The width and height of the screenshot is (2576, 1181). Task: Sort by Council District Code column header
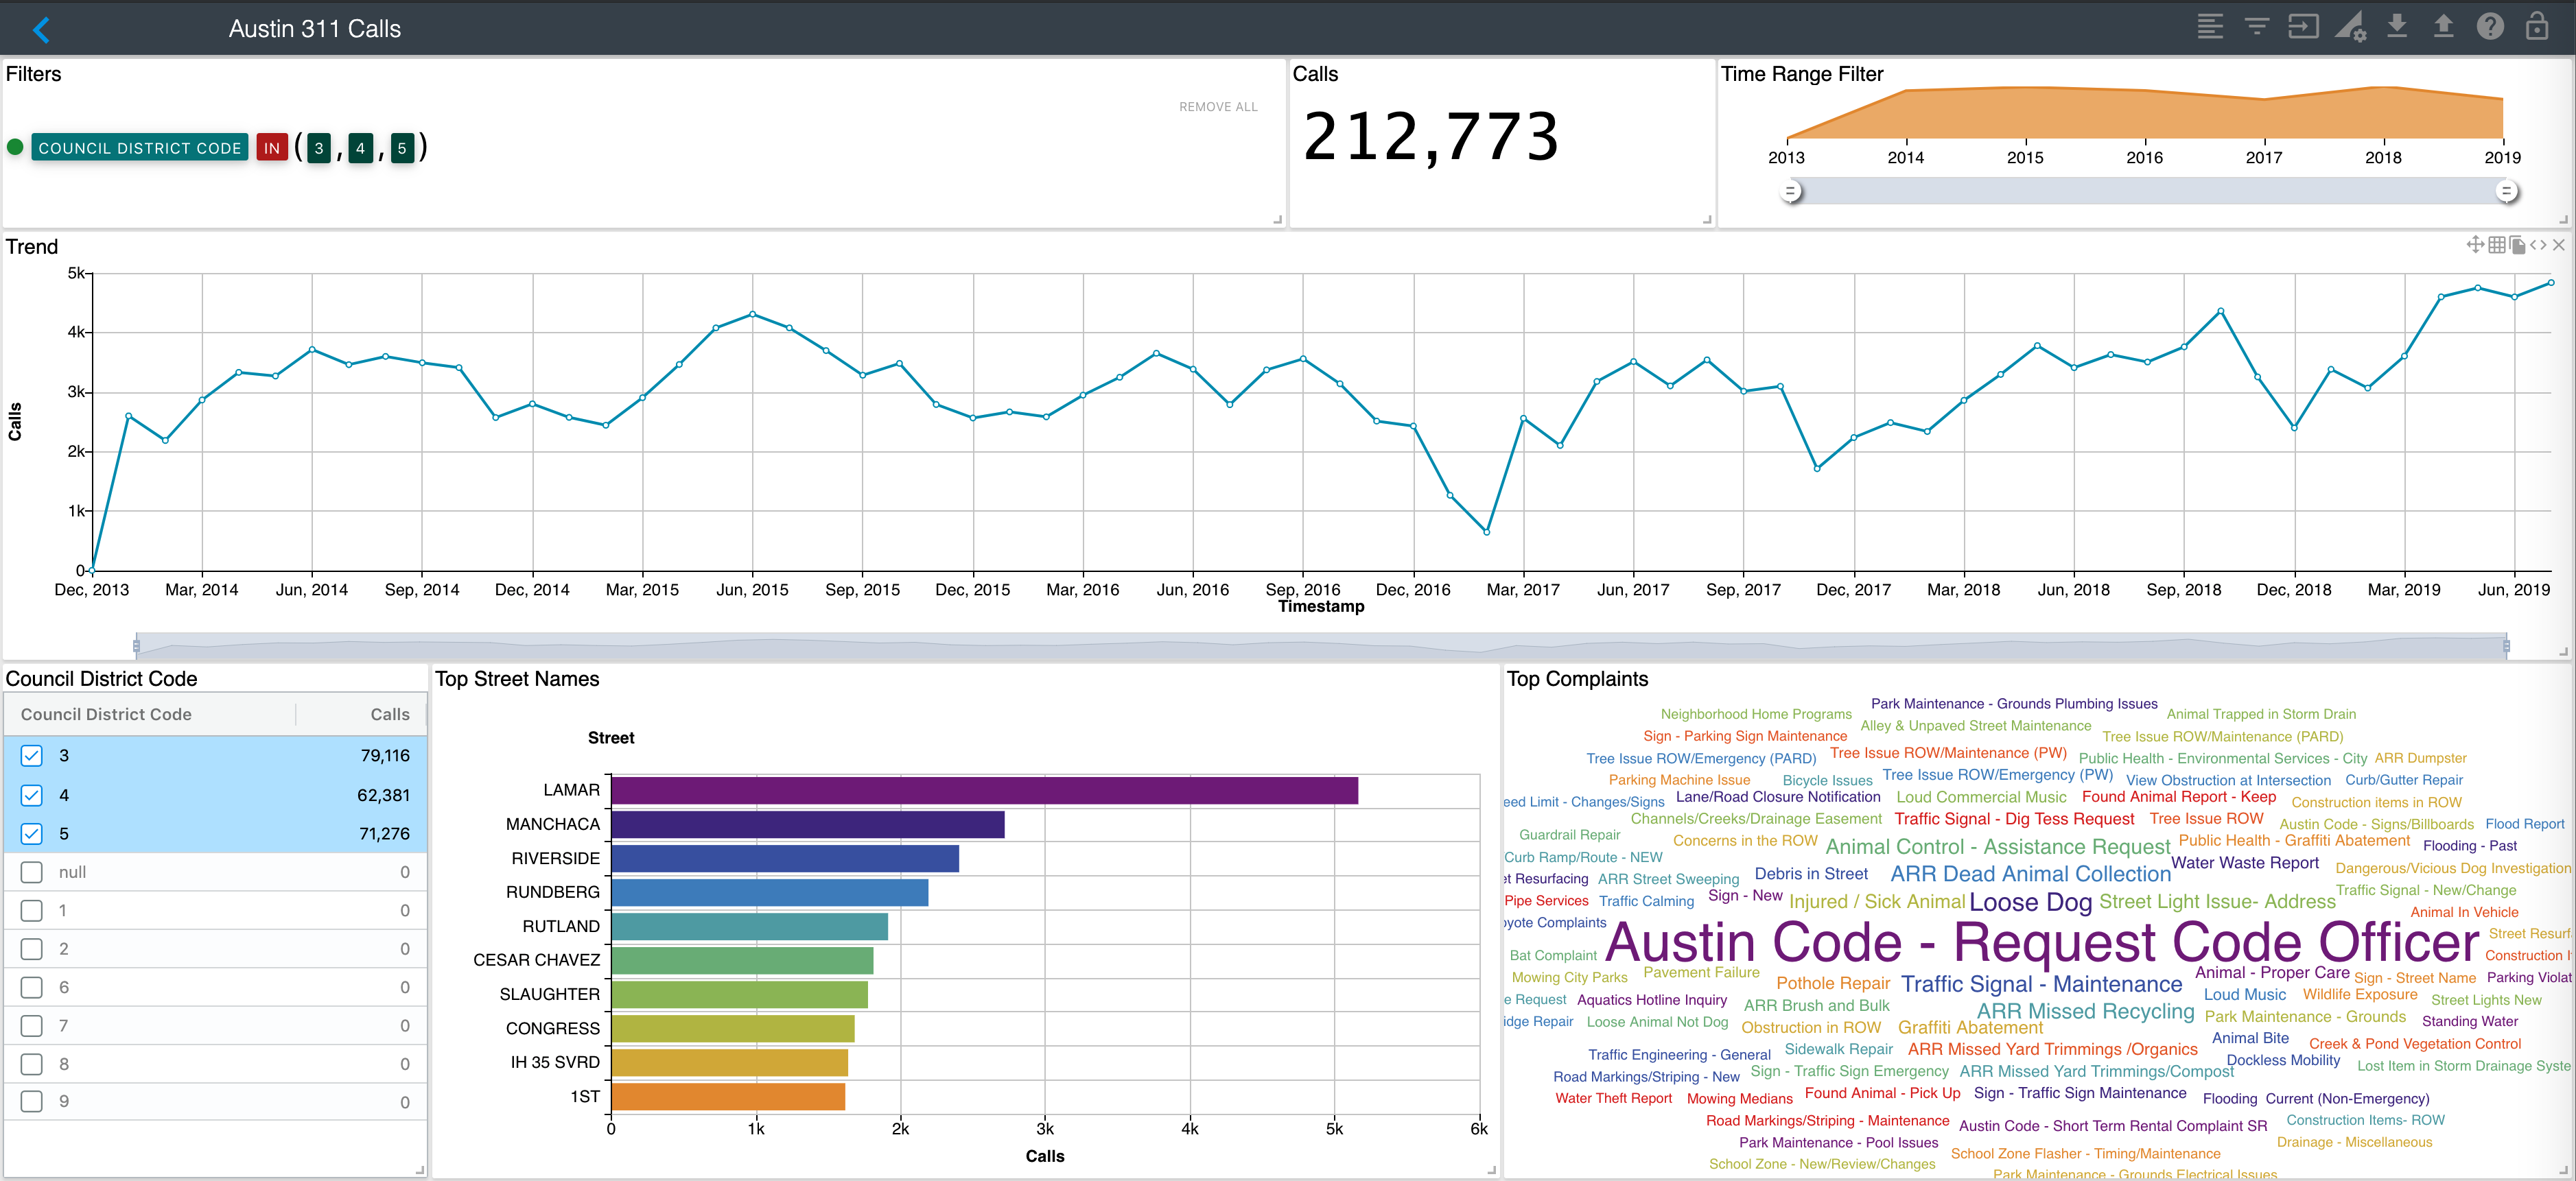106,715
